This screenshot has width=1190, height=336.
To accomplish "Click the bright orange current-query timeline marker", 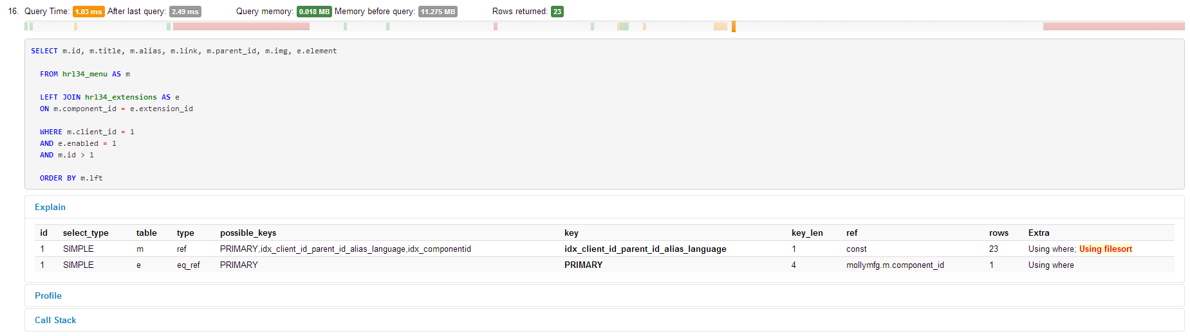I will point(734,26).
